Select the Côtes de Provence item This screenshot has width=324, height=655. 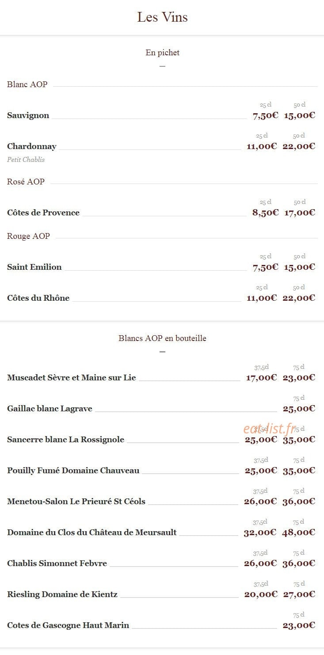pyautogui.click(x=43, y=213)
